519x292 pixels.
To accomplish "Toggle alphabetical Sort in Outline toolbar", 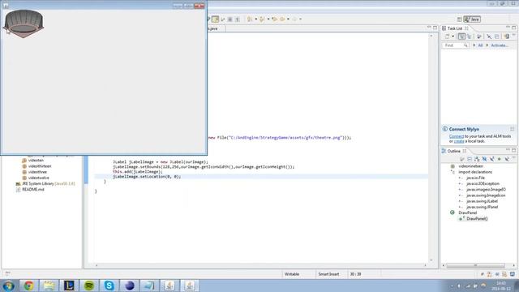I will coord(477,159).
